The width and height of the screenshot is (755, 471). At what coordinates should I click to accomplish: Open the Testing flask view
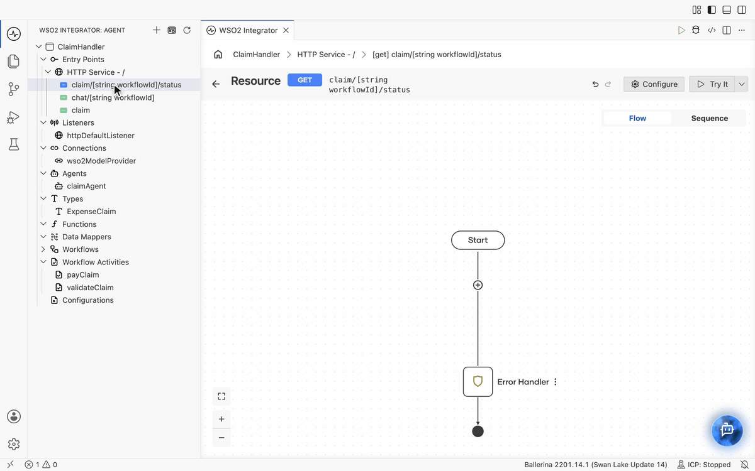(14, 144)
